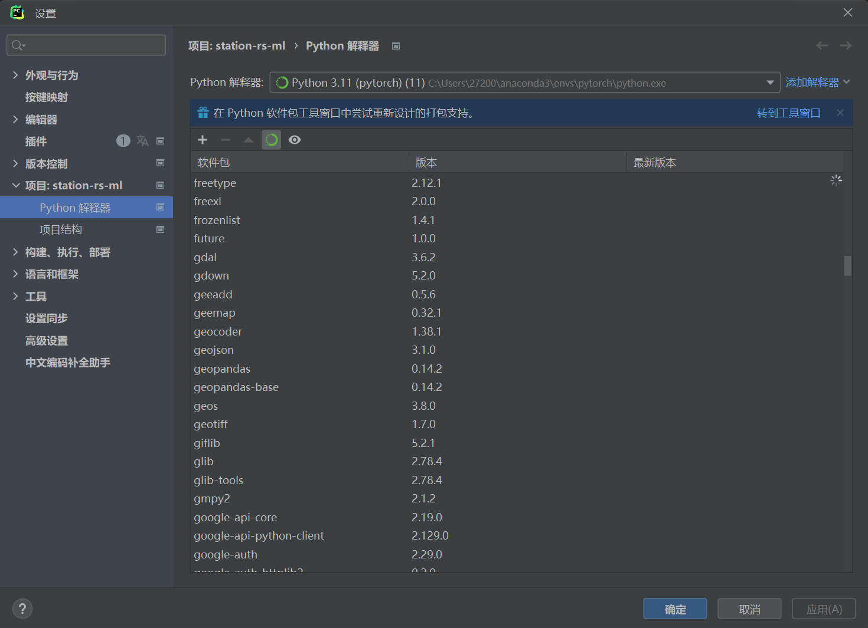
Task: Dismiss the packaging support banner
Action: (x=840, y=113)
